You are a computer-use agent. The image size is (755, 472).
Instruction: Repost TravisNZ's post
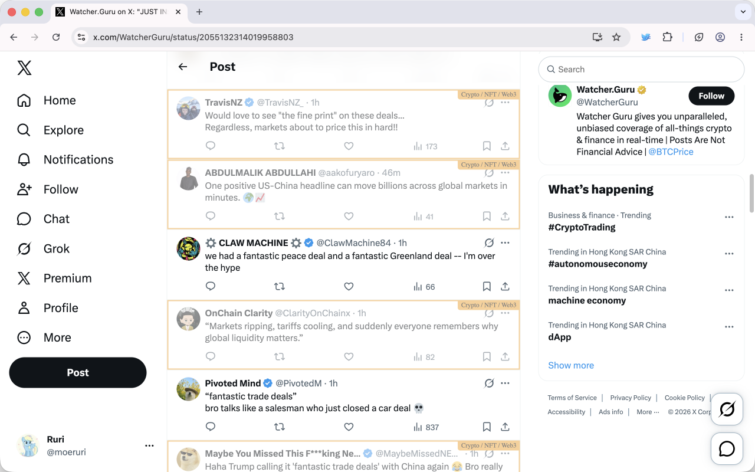click(280, 146)
